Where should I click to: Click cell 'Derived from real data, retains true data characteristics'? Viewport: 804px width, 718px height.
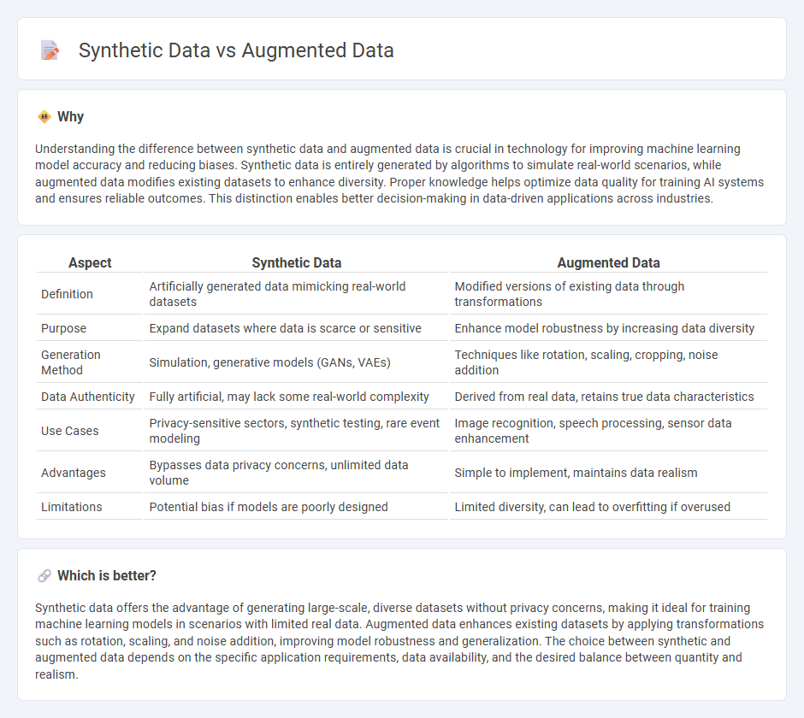click(x=608, y=397)
